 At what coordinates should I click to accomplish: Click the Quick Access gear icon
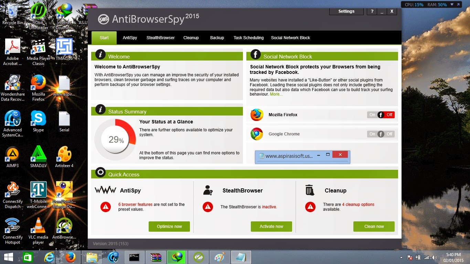(100, 172)
